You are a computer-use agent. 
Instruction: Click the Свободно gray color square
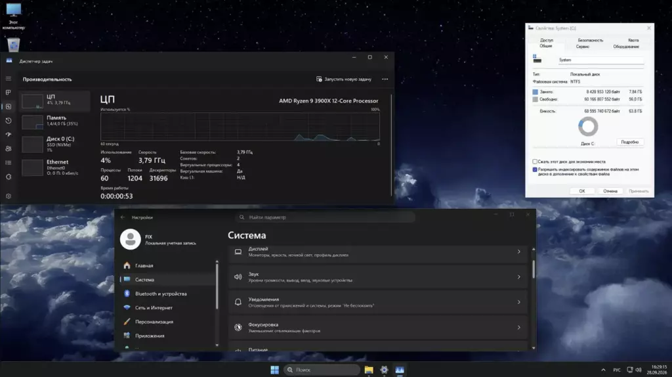pyautogui.click(x=535, y=99)
